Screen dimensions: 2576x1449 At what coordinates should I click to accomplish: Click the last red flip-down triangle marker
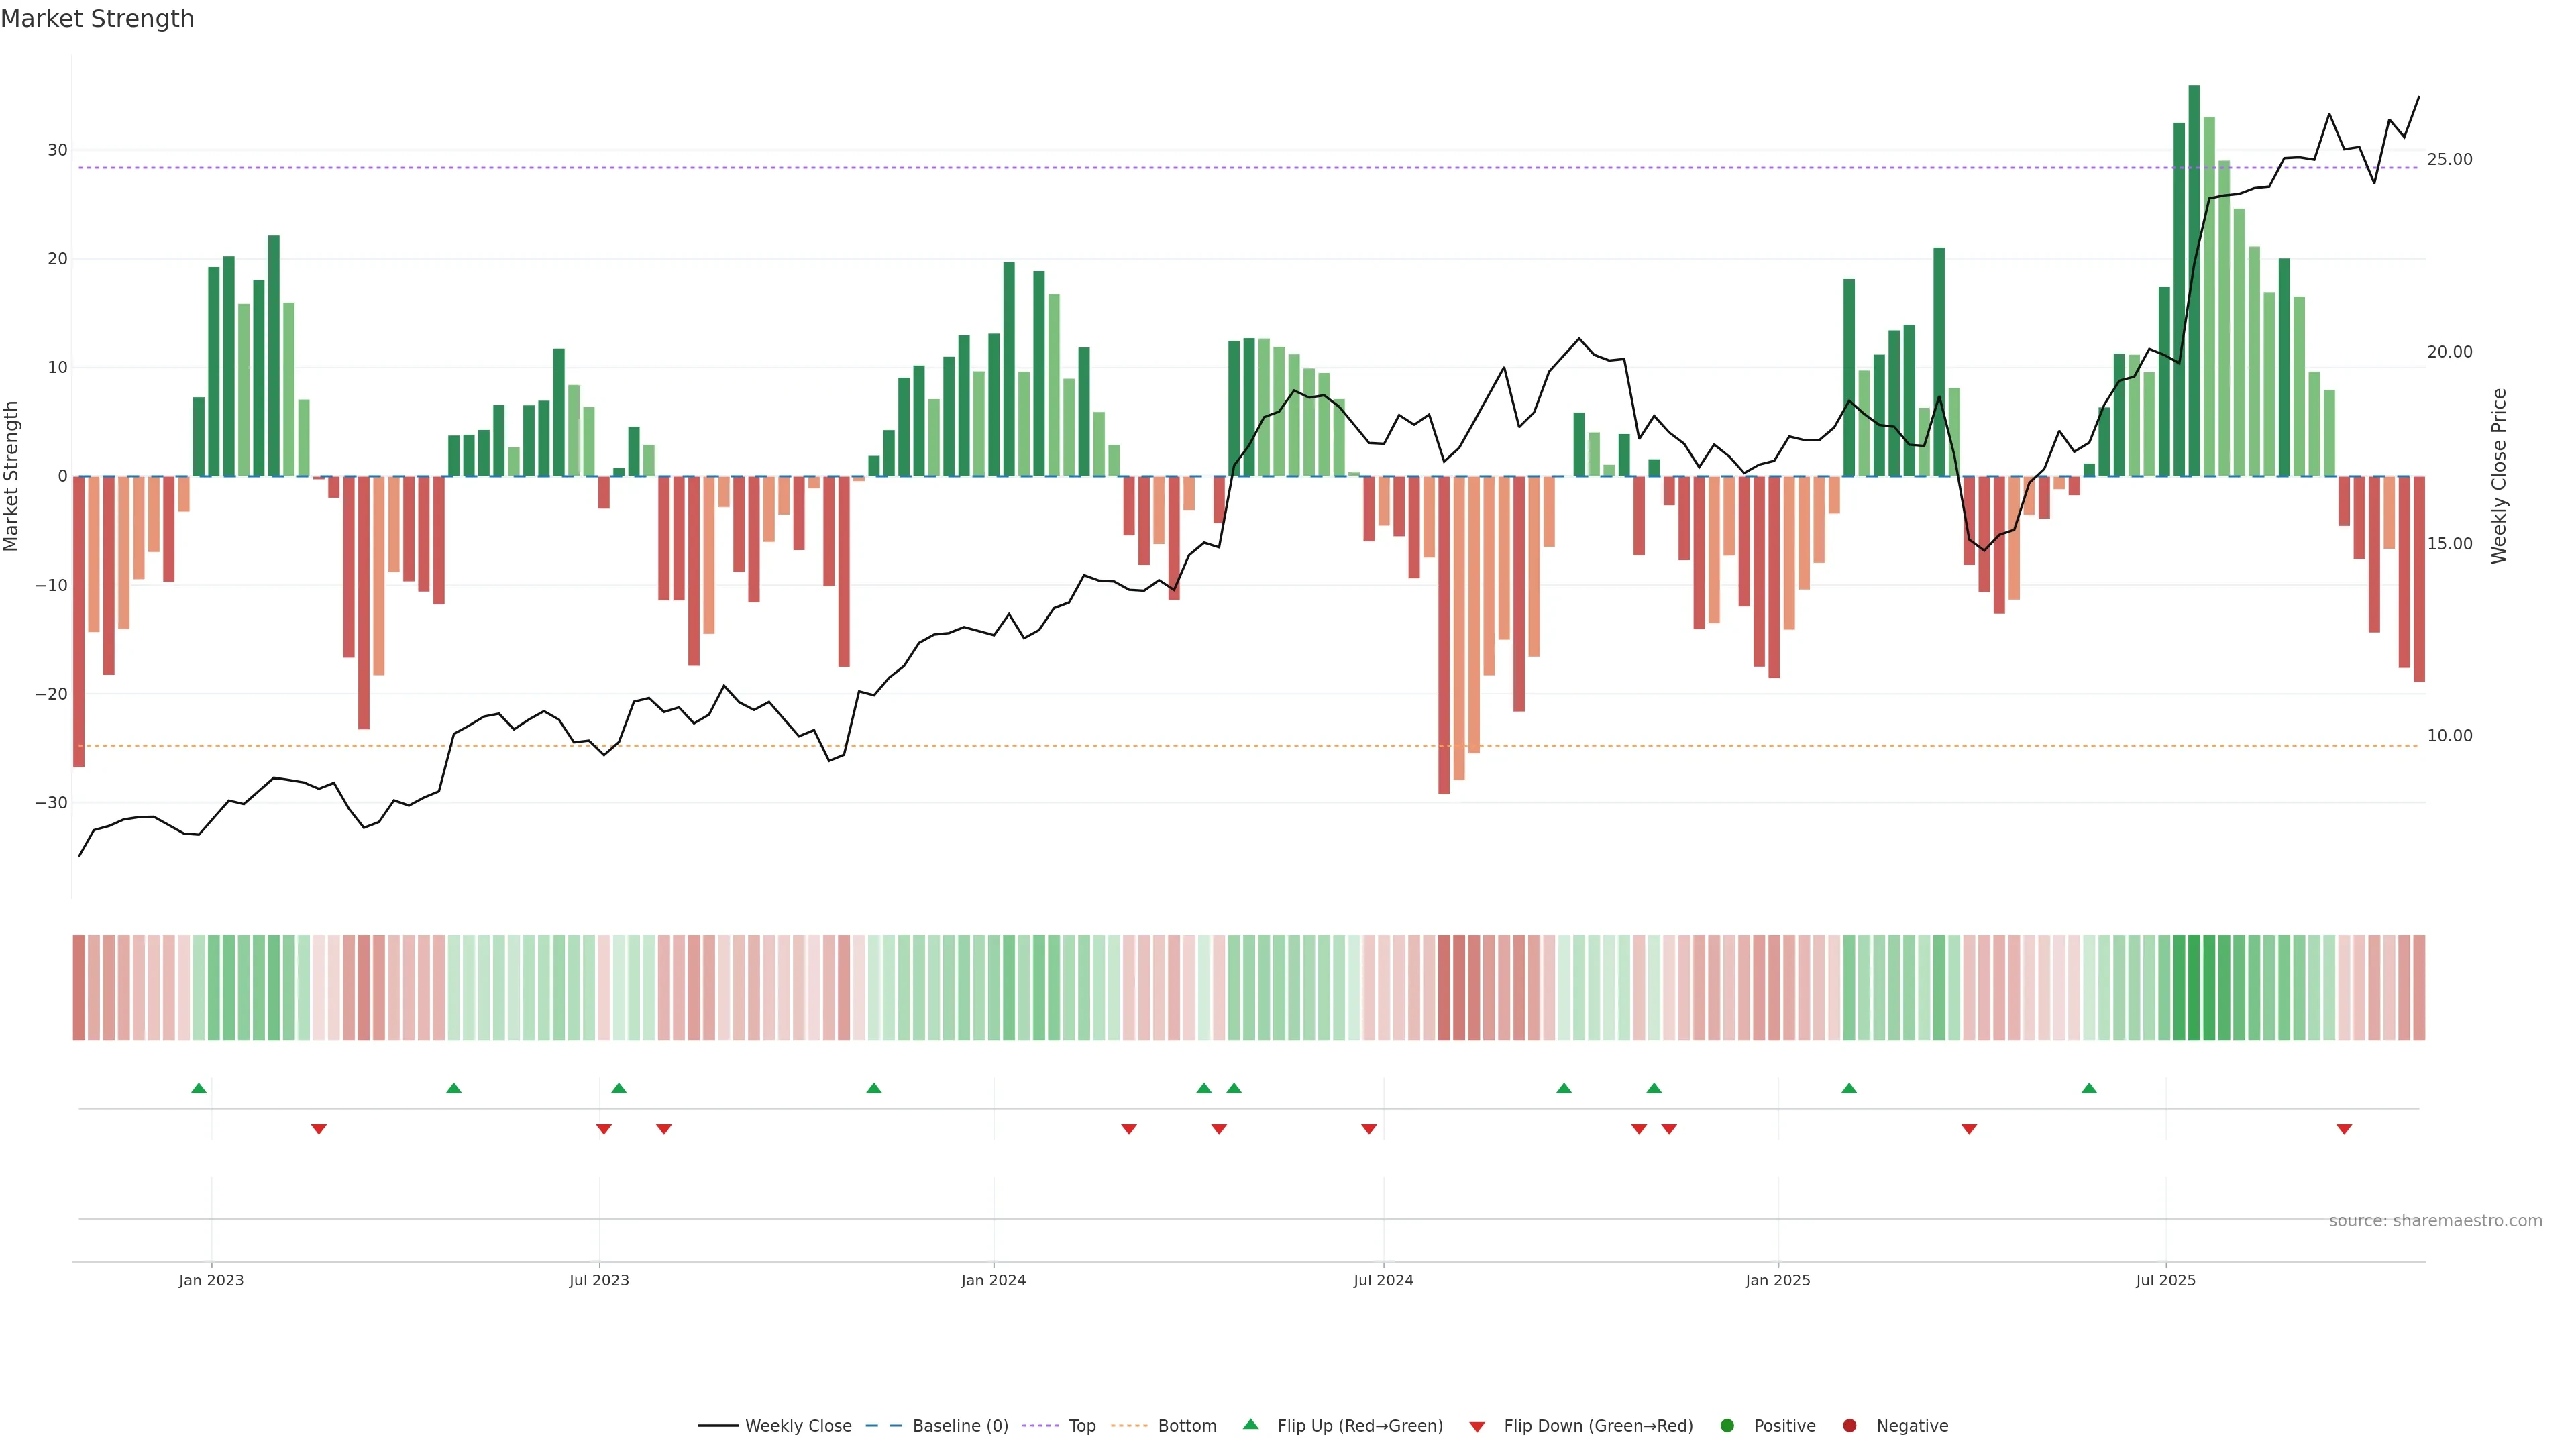[2344, 1129]
